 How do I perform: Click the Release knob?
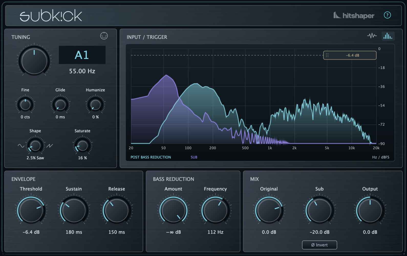pyautogui.click(x=117, y=210)
